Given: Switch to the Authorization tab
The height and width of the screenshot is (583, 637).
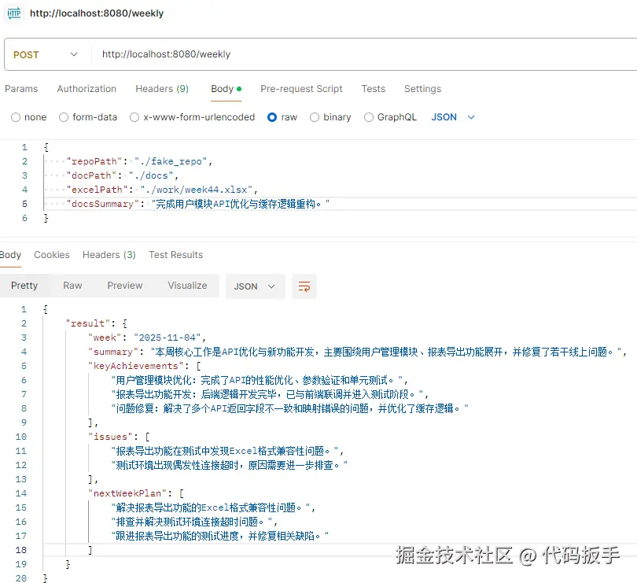Looking at the screenshot, I should pyautogui.click(x=87, y=89).
